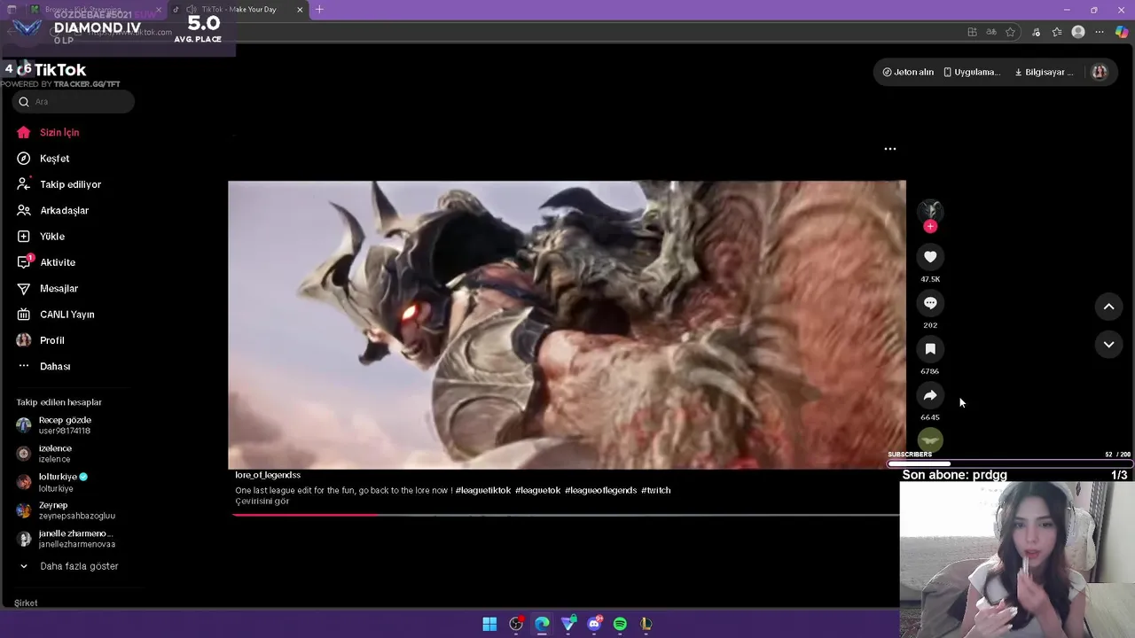Viewport: 1135px width, 638px height.
Task: Open lore_of_legendss creator profile
Action: pos(268,475)
